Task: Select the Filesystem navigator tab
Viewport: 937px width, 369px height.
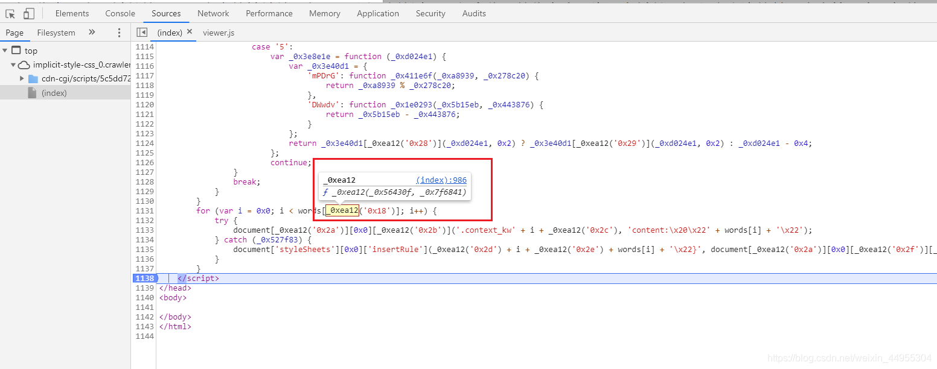Action: click(56, 33)
